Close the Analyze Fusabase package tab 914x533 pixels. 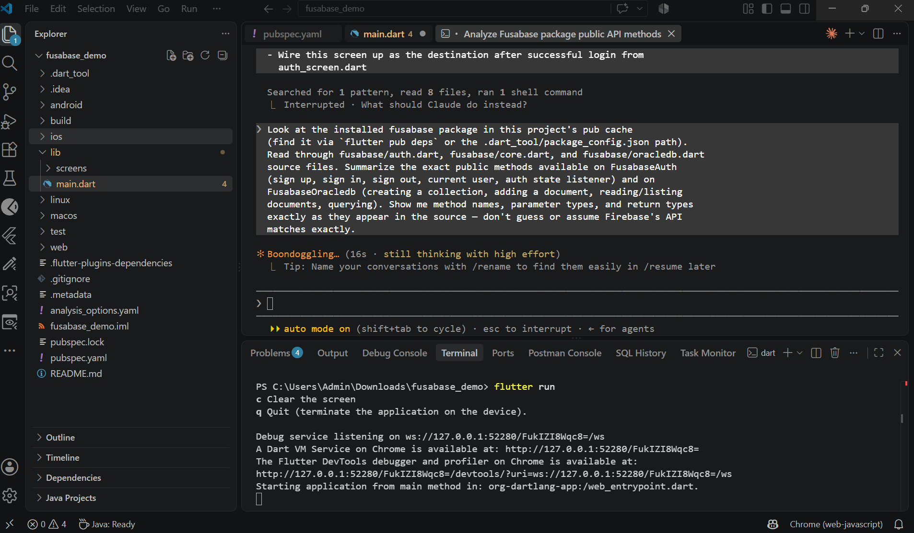(x=671, y=34)
